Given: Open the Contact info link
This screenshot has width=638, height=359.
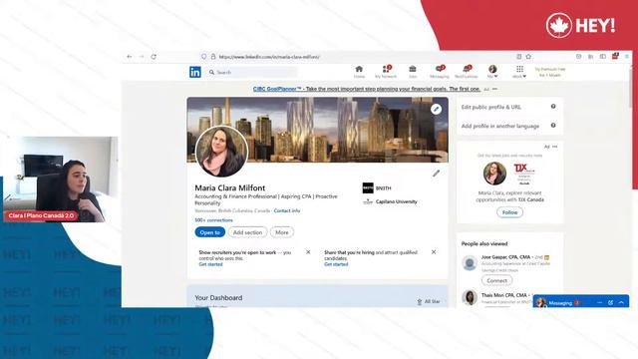Looking at the screenshot, I should tap(287, 210).
